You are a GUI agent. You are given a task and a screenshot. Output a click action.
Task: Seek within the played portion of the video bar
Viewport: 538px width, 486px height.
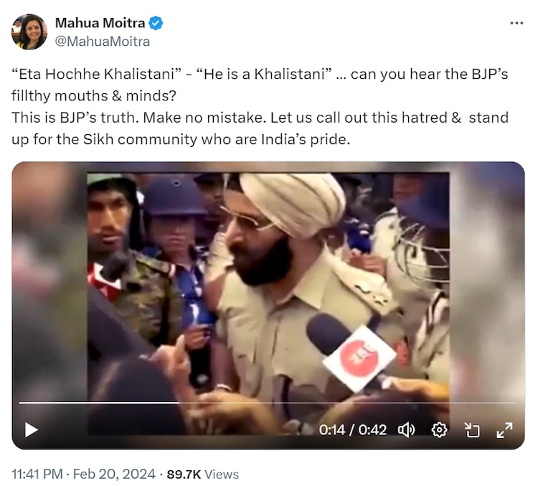point(93,403)
